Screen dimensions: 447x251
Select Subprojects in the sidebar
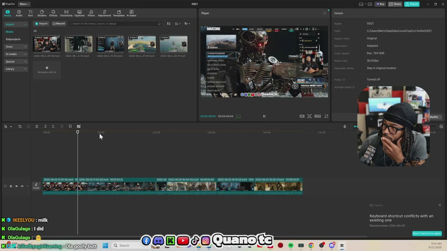(x=13, y=39)
